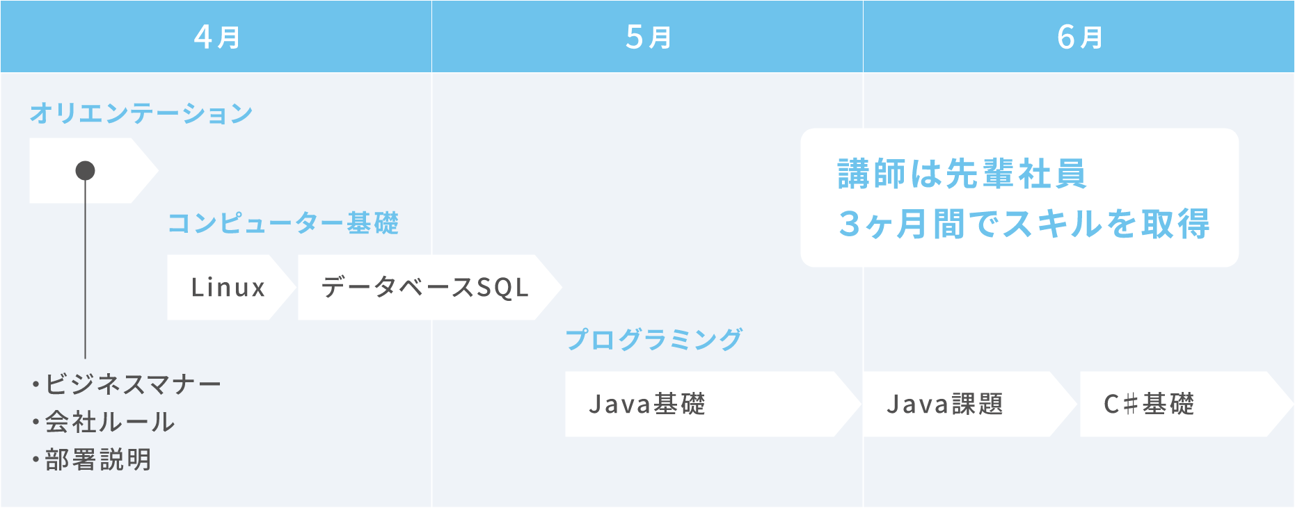Select the 5月 month header

(647, 36)
